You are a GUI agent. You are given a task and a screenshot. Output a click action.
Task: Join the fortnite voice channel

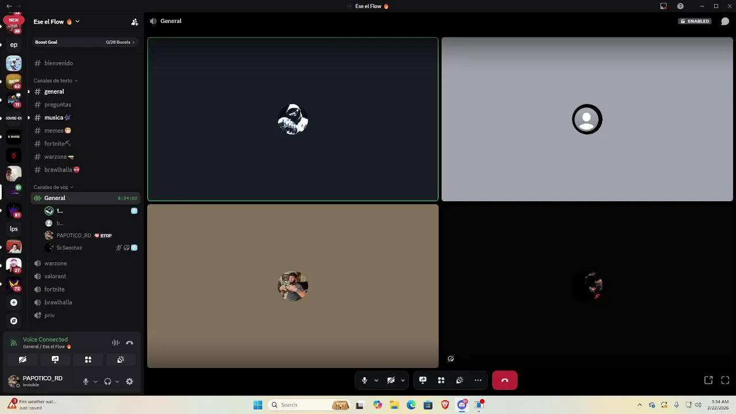pyautogui.click(x=85, y=289)
